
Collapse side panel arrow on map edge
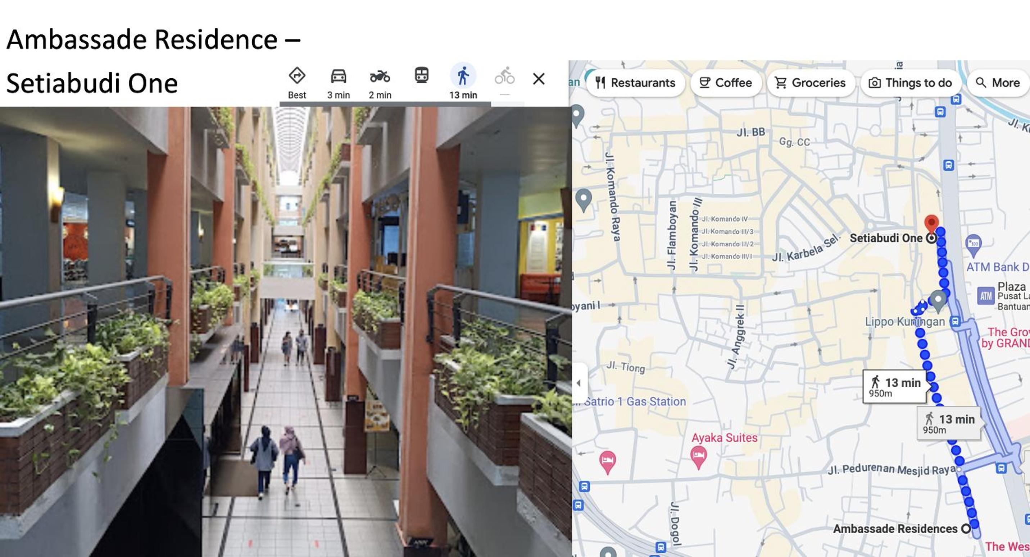(x=578, y=383)
